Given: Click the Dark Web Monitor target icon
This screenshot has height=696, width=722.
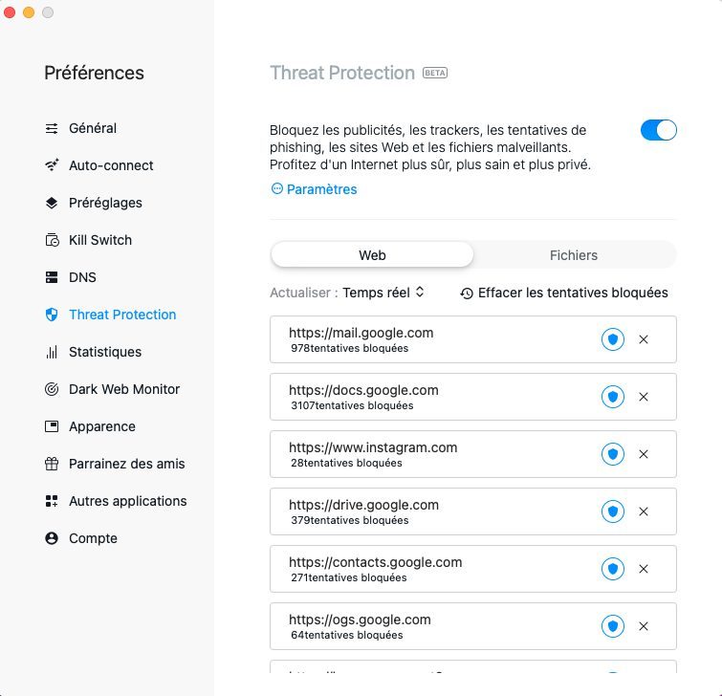Looking at the screenshot, I should 52,389.
